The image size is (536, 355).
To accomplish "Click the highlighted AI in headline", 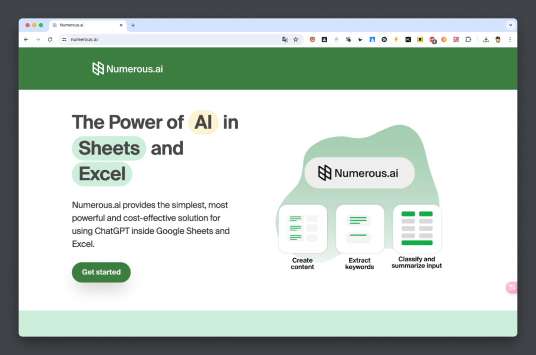I will (x=203, y=122).
